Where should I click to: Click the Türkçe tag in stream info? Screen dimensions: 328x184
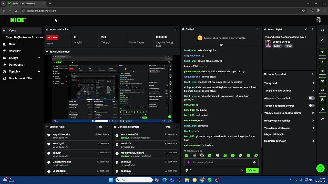(x=289, y=46)
